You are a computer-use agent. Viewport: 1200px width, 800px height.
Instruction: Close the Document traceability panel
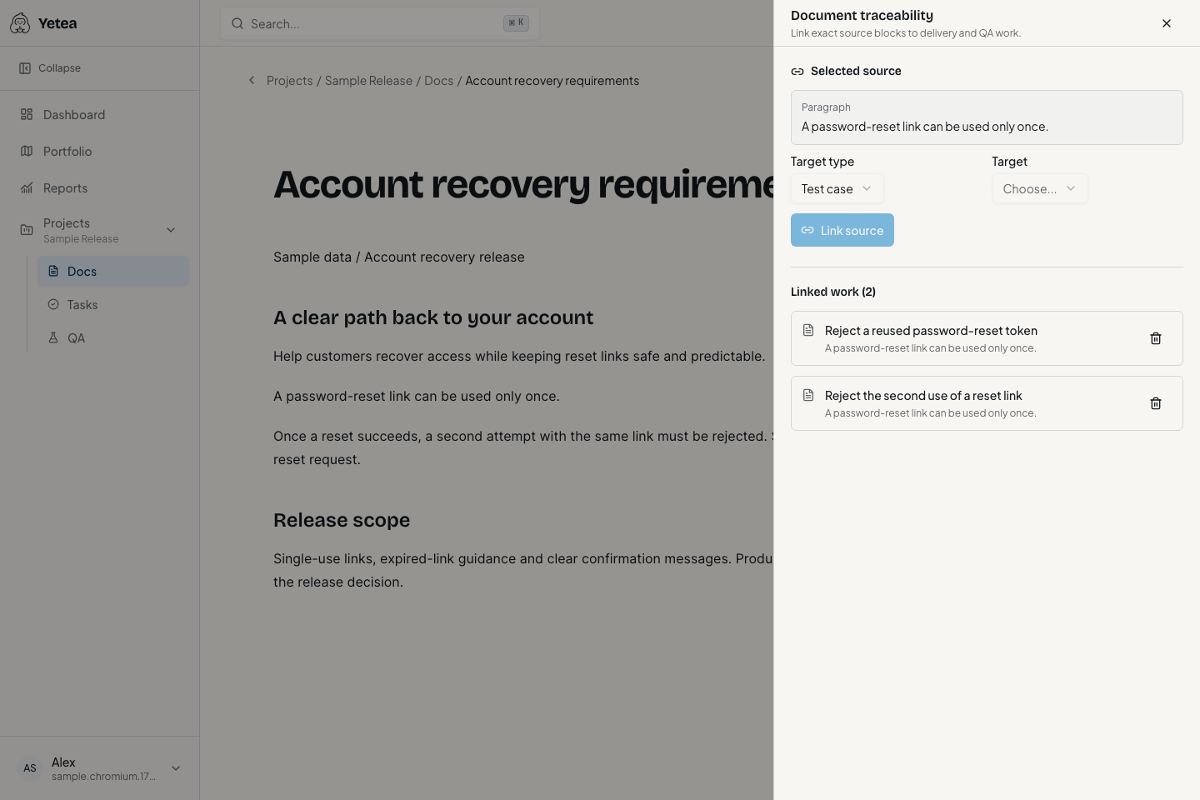pos(1167,23)
